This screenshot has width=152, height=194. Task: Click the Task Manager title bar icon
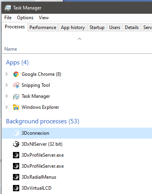point(8,8)
